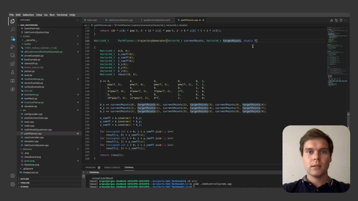
Task: Collapse the scripts folder
Action: point(21,36)
